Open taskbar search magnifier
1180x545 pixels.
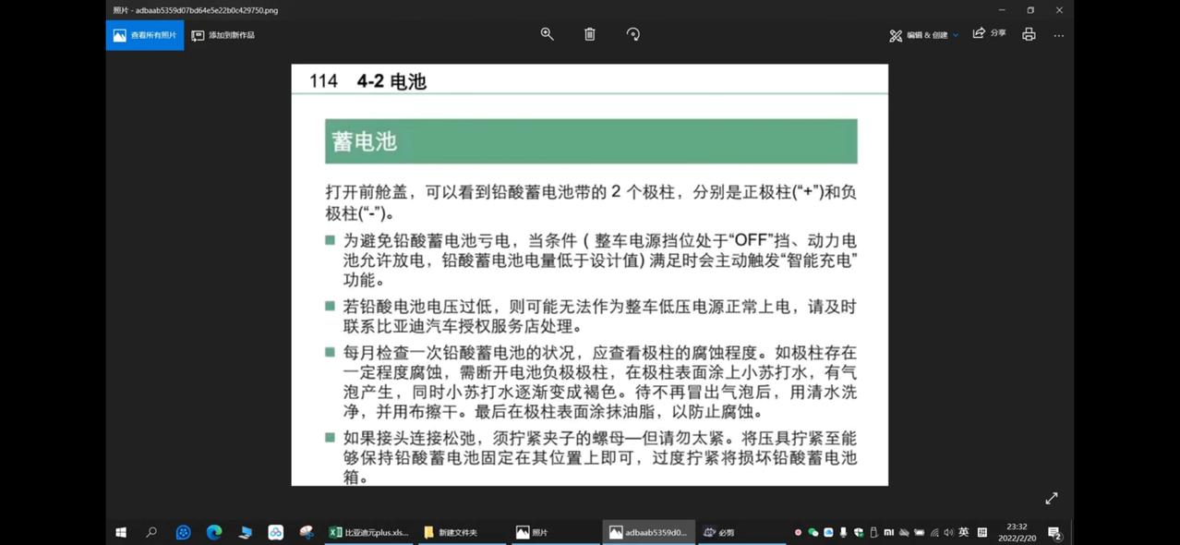[x=151, y=532]
